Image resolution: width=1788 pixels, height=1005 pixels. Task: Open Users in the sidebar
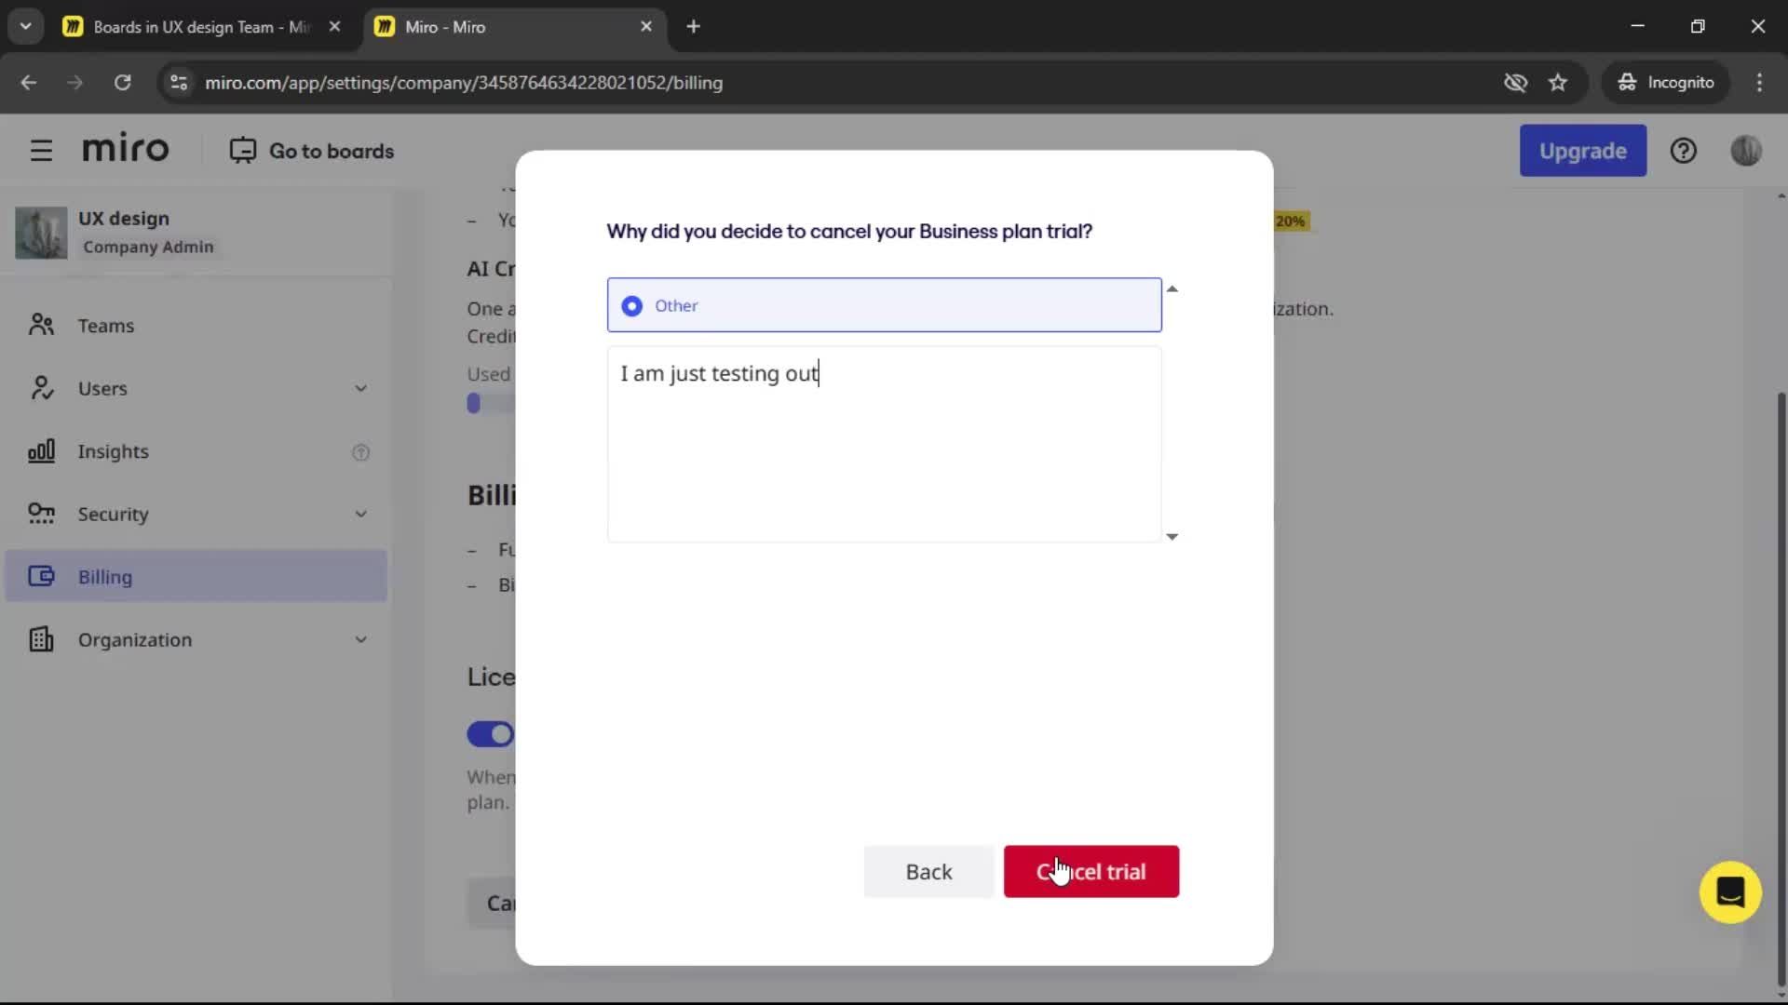[196, 388]
